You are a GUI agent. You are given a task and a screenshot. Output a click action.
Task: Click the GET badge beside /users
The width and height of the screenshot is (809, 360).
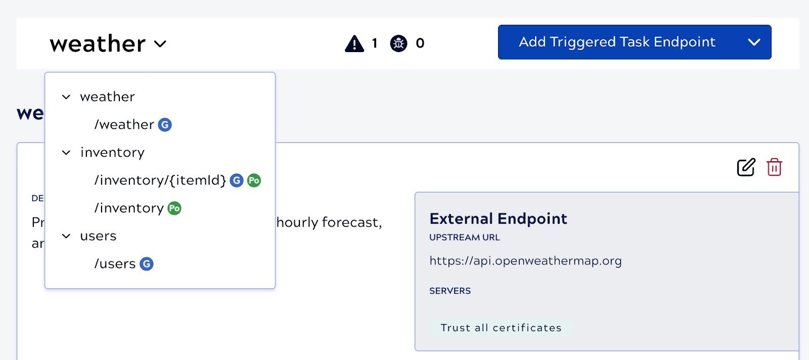coord(147,264)
